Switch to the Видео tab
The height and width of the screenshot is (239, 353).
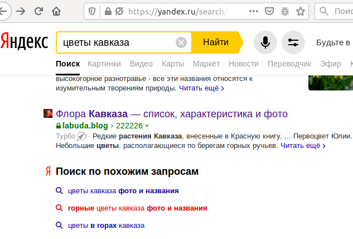coord(141,64)
